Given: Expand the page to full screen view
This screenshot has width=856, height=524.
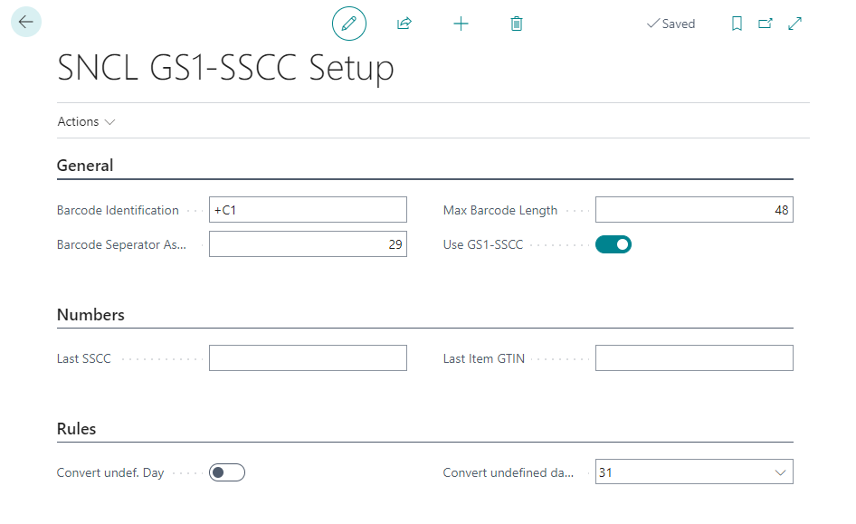Looking at the screenshot, I should (795, 24).
